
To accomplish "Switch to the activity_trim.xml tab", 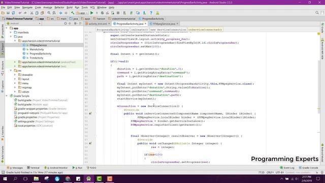I will tap(98, 24).
